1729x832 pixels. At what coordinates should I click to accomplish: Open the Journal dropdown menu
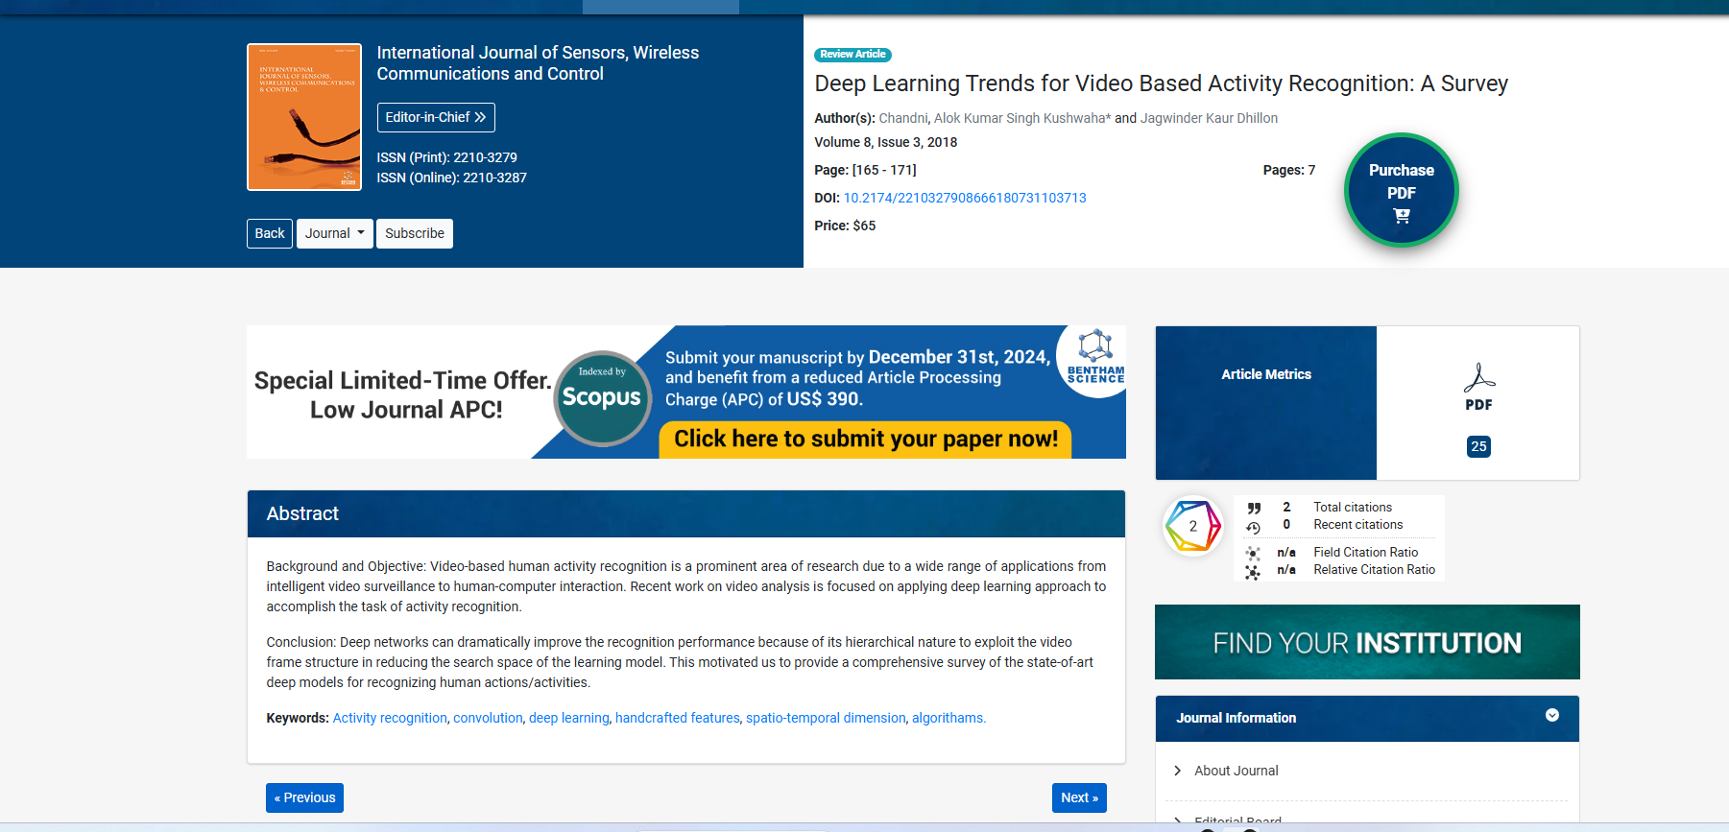tap(334, 233)
